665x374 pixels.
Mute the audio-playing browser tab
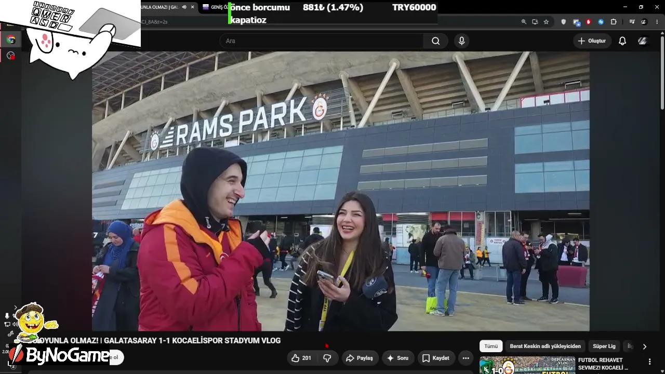coord(184,7)
